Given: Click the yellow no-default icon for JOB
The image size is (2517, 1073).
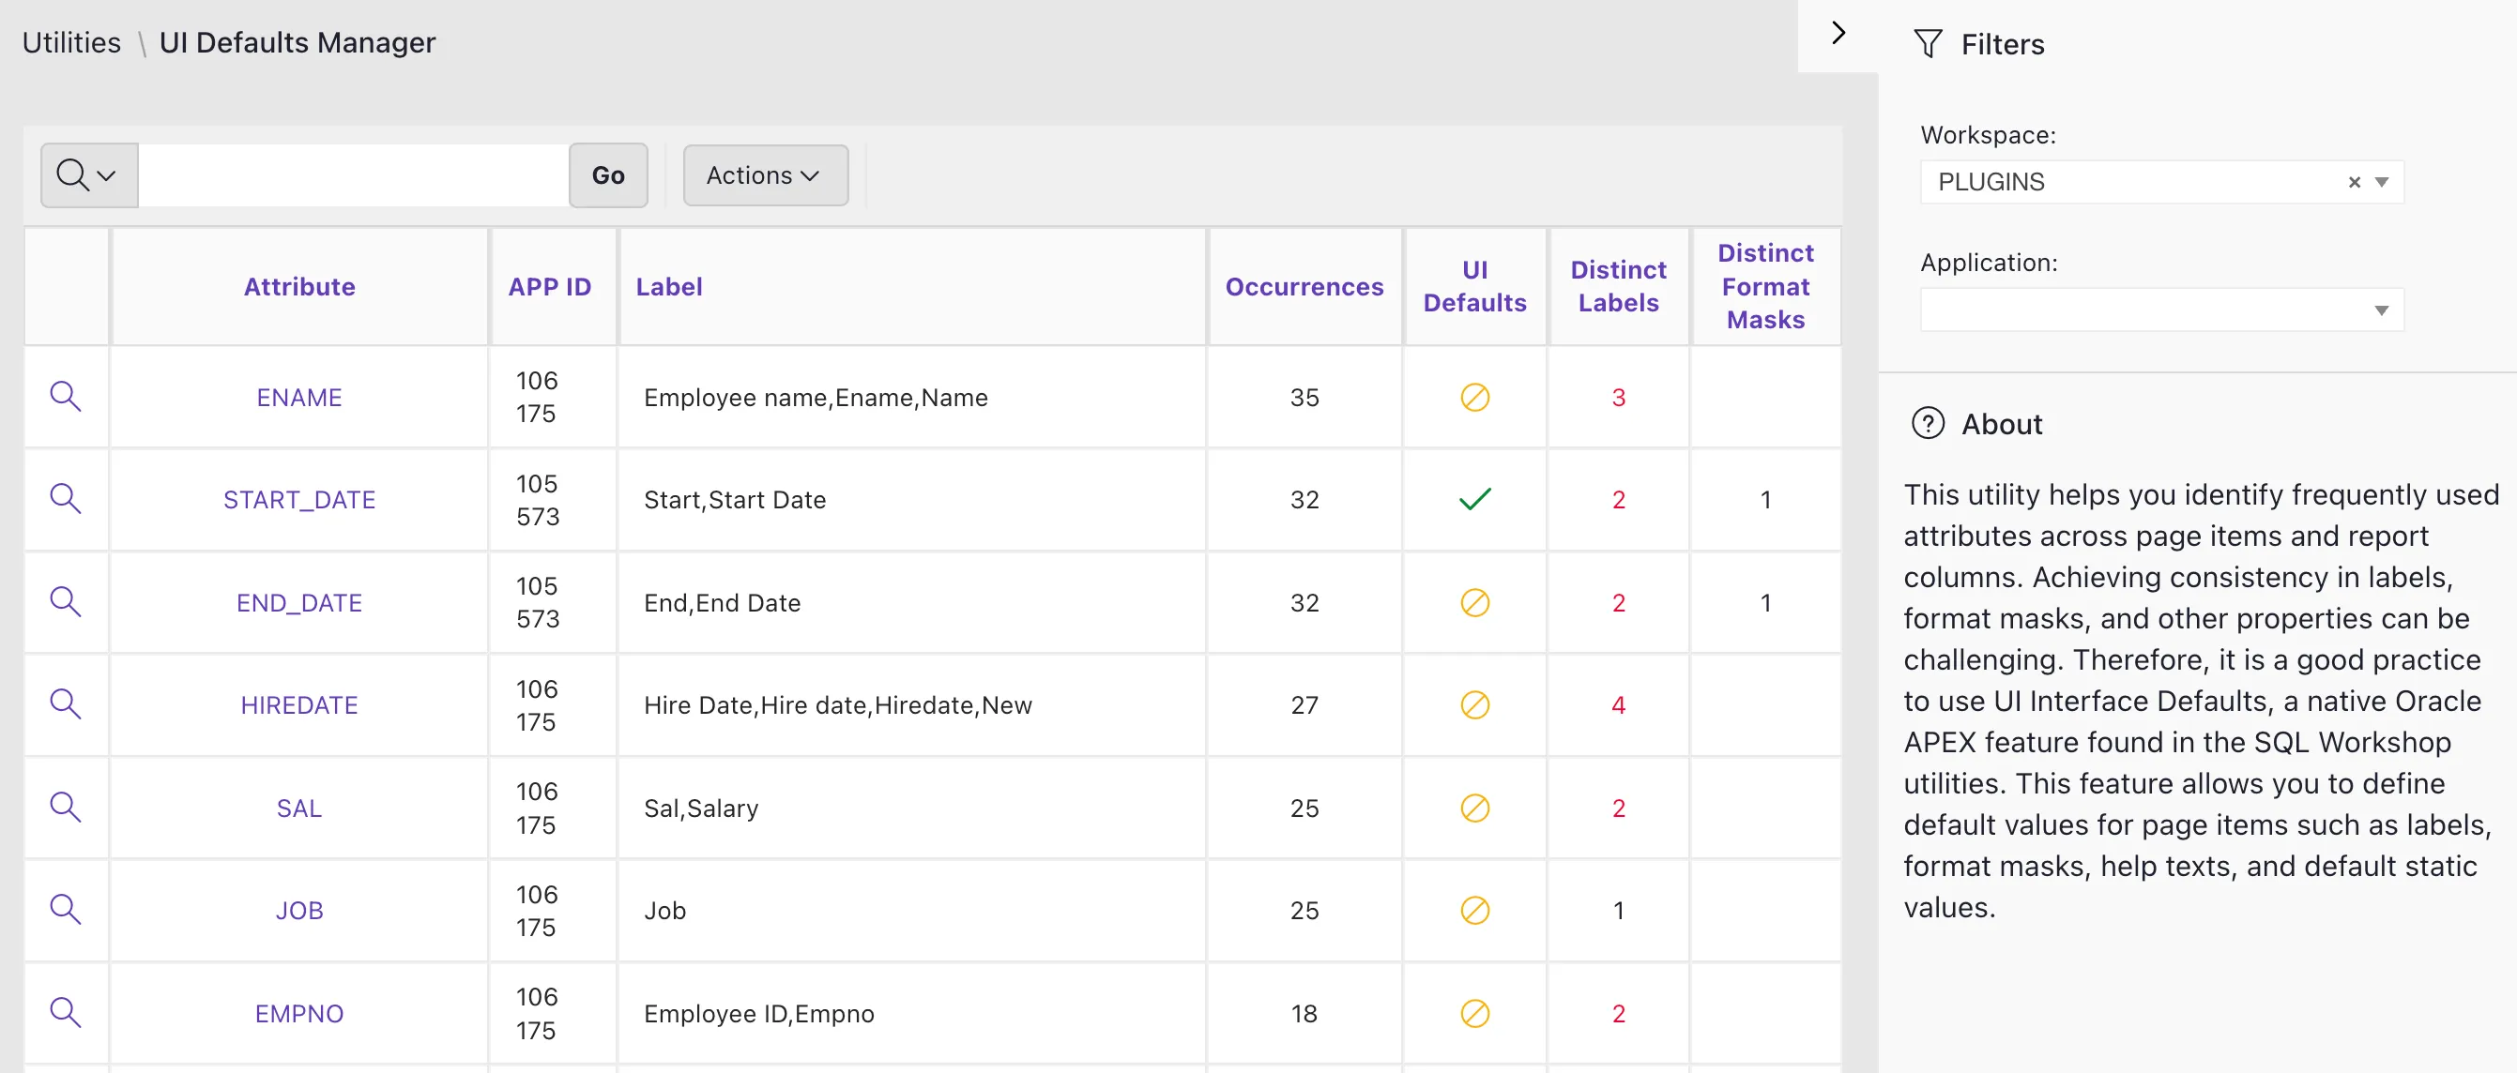Looking at the screenshot, I should point(1473,910).
